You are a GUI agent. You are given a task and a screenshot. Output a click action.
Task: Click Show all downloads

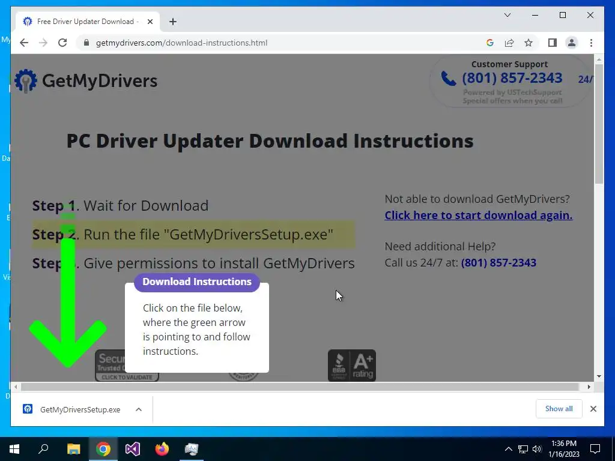tap(559, 409)
